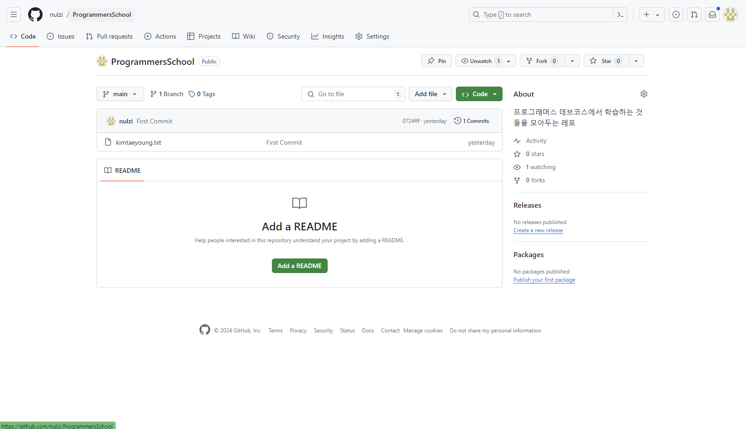View the 1 Branch link
This screenshot has width=745, height=429.
(x=167, y=94)
